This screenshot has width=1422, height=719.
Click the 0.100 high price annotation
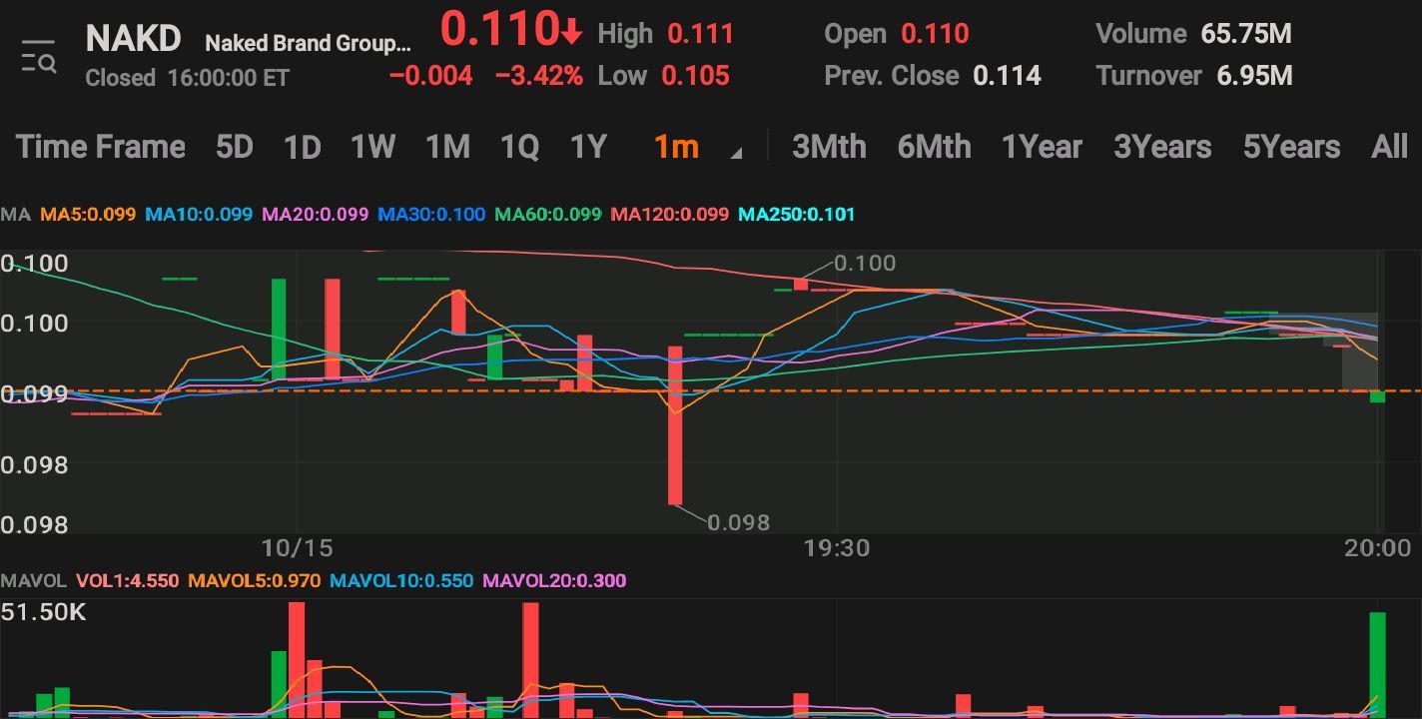pos(865,264)
